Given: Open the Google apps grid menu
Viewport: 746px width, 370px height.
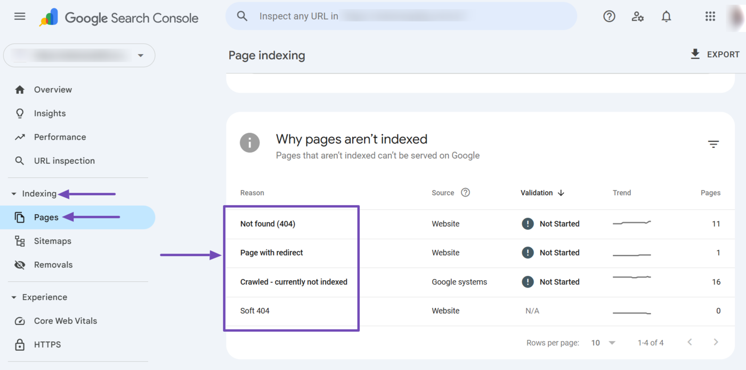Looking at the screenshot, I should (710, 16).
